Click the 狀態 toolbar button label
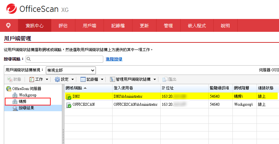 [17, 79]
